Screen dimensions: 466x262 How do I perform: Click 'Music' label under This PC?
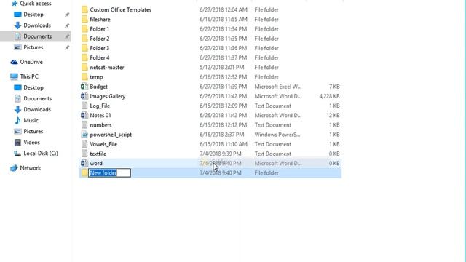pos(31,120)
